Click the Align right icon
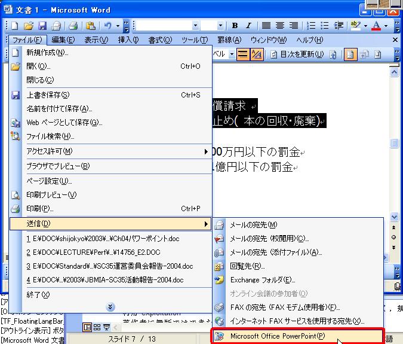The image size is (403, 344). [x=294, y=26]
